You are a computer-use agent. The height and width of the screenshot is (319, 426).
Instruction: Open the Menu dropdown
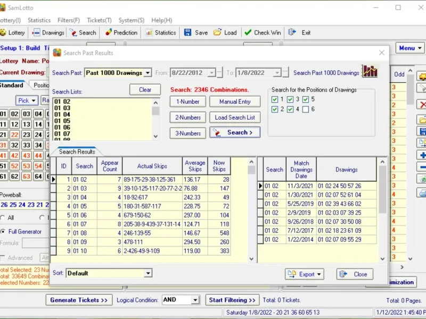[410, 48]
